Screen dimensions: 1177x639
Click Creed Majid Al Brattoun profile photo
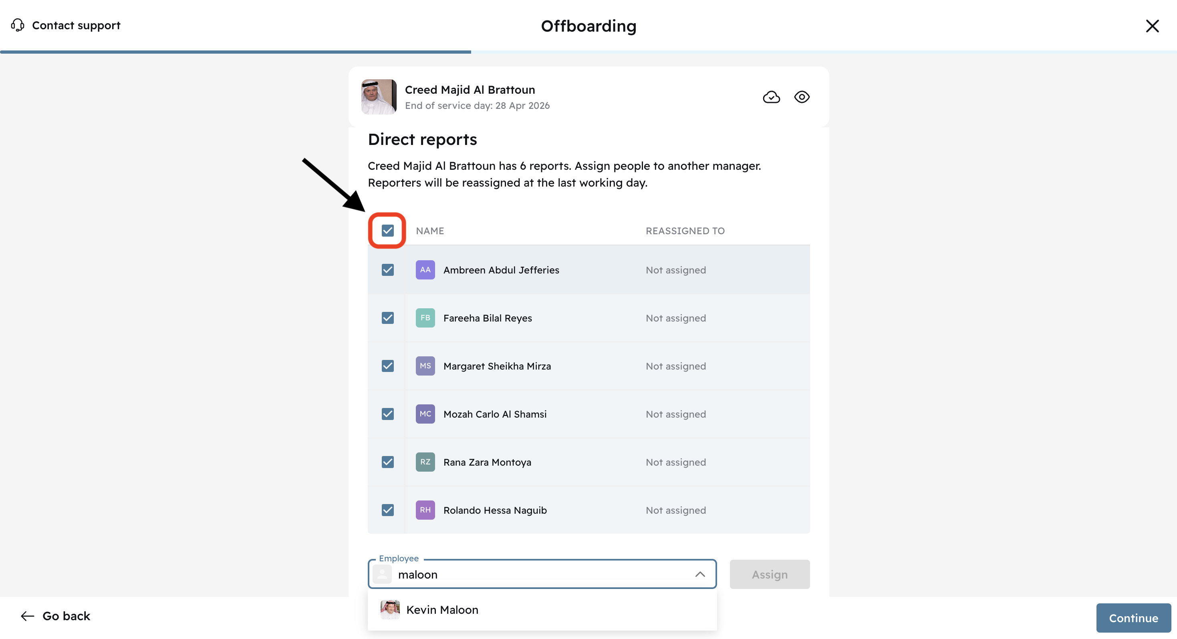coord(378,97)
